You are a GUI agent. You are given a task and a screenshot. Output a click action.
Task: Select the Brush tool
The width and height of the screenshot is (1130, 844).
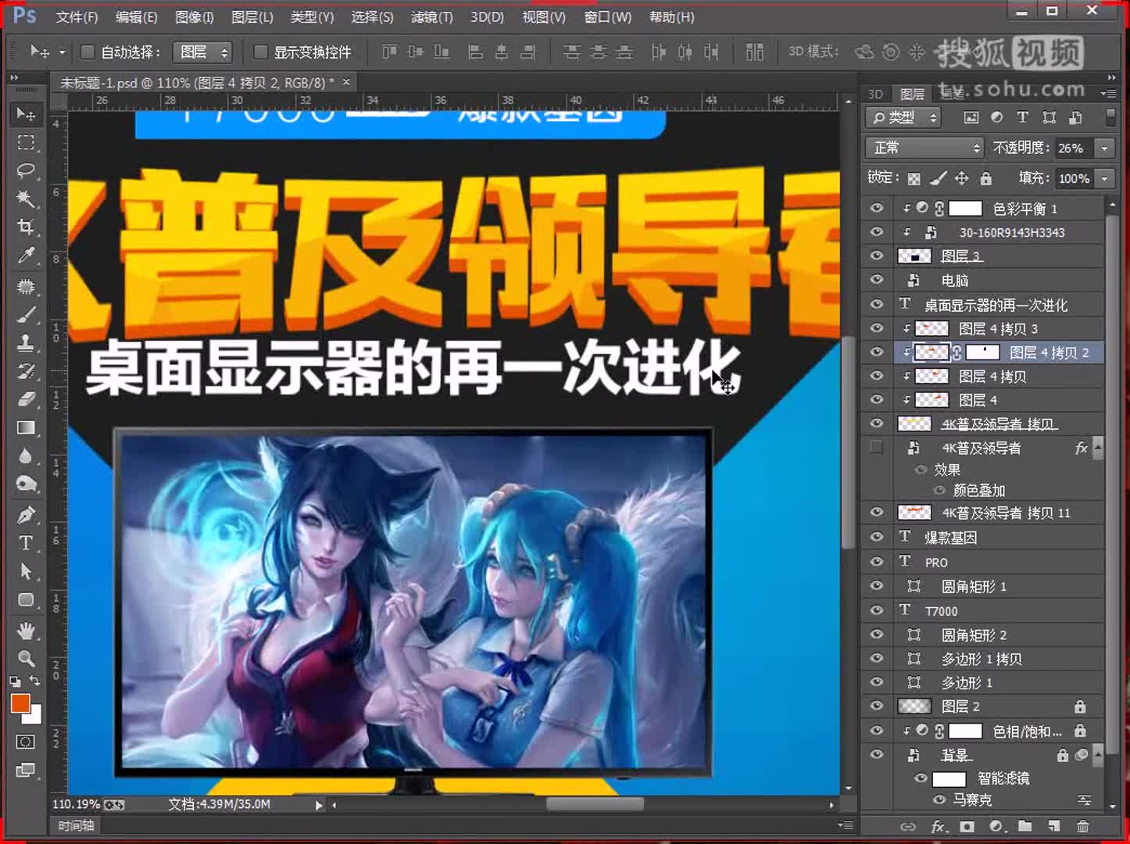[26, 314]
